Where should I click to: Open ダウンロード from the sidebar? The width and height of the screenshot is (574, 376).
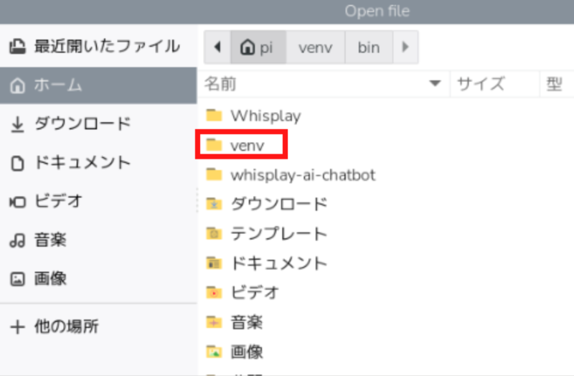98,124
